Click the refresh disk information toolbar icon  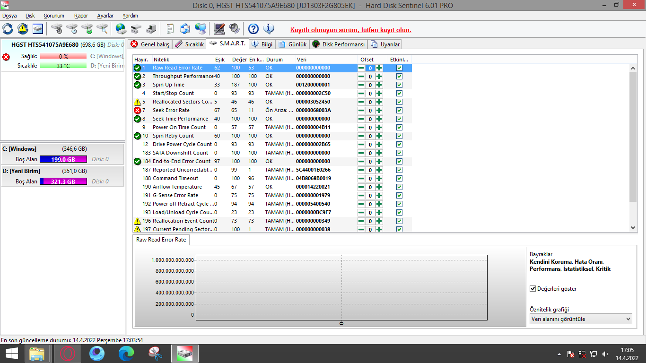coord(8,29)
